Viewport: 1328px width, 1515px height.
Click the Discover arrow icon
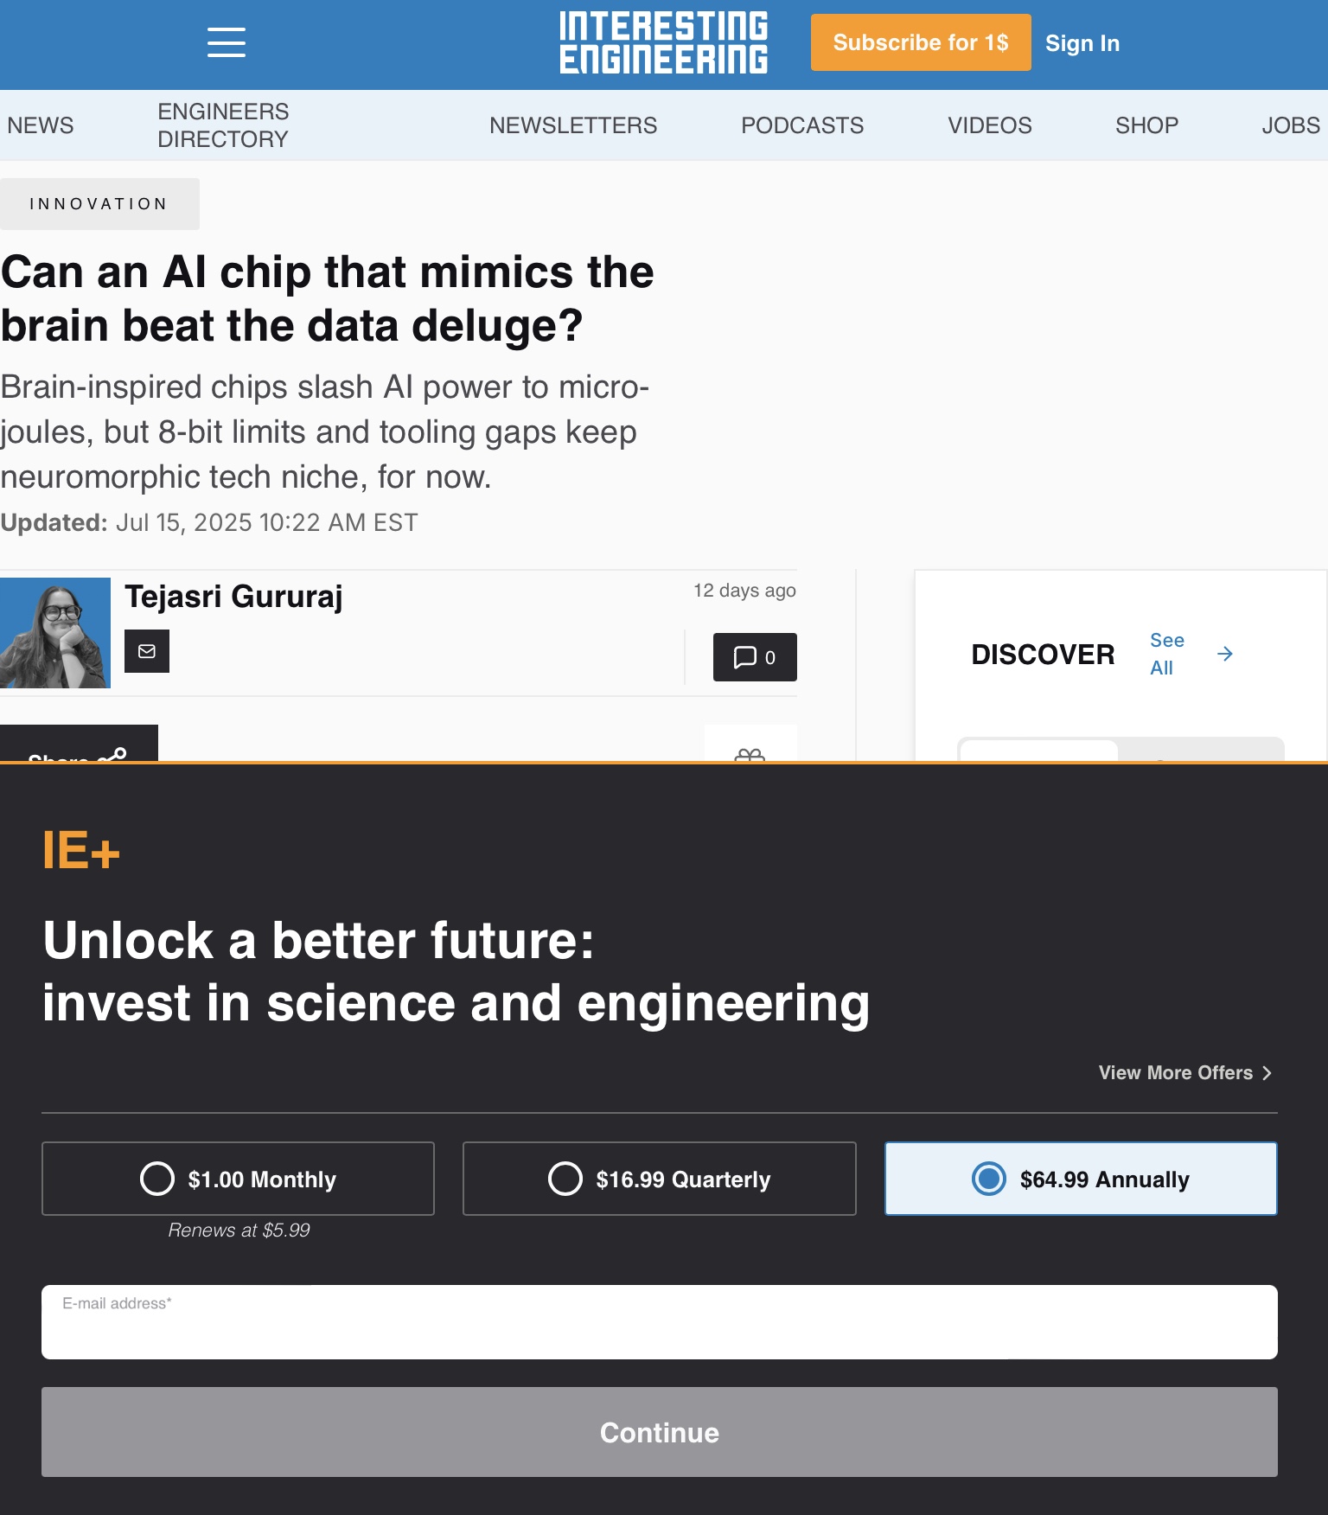coord(1224,654)
